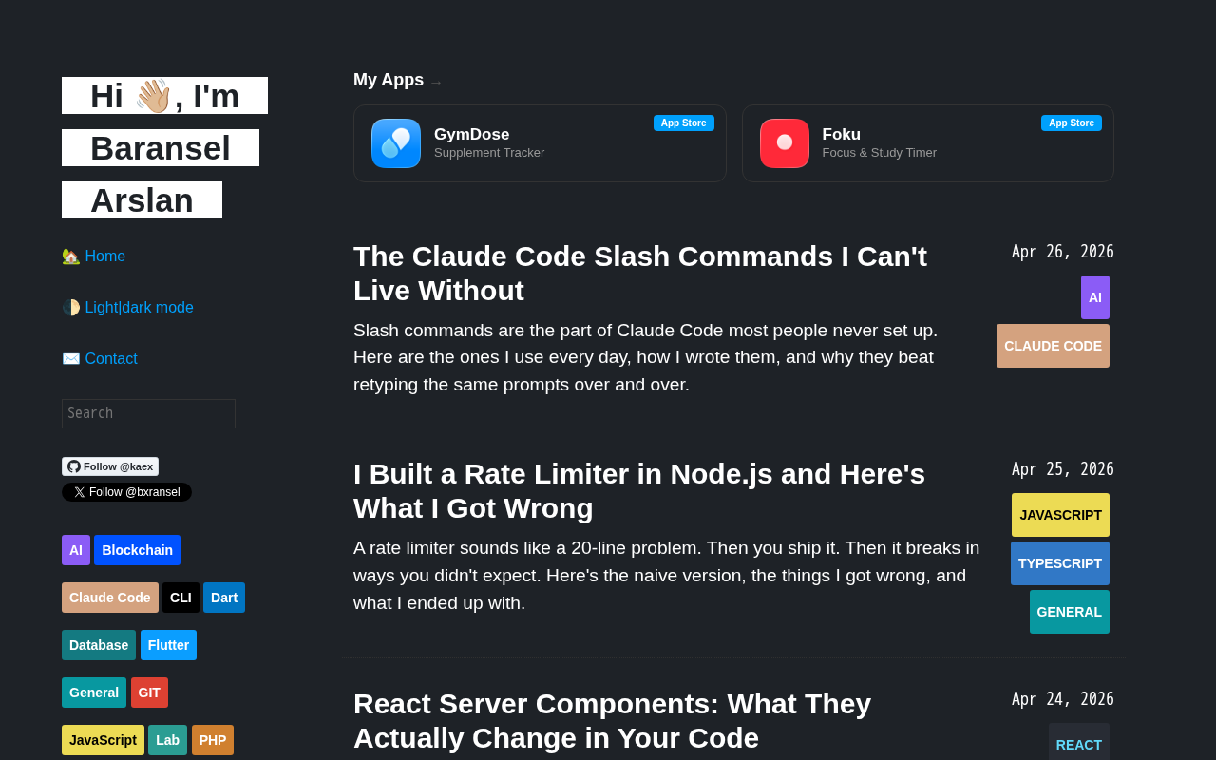1216x760 pixels.
Task: Filter by the JavaScript sidebar tag
Action: 103,740
